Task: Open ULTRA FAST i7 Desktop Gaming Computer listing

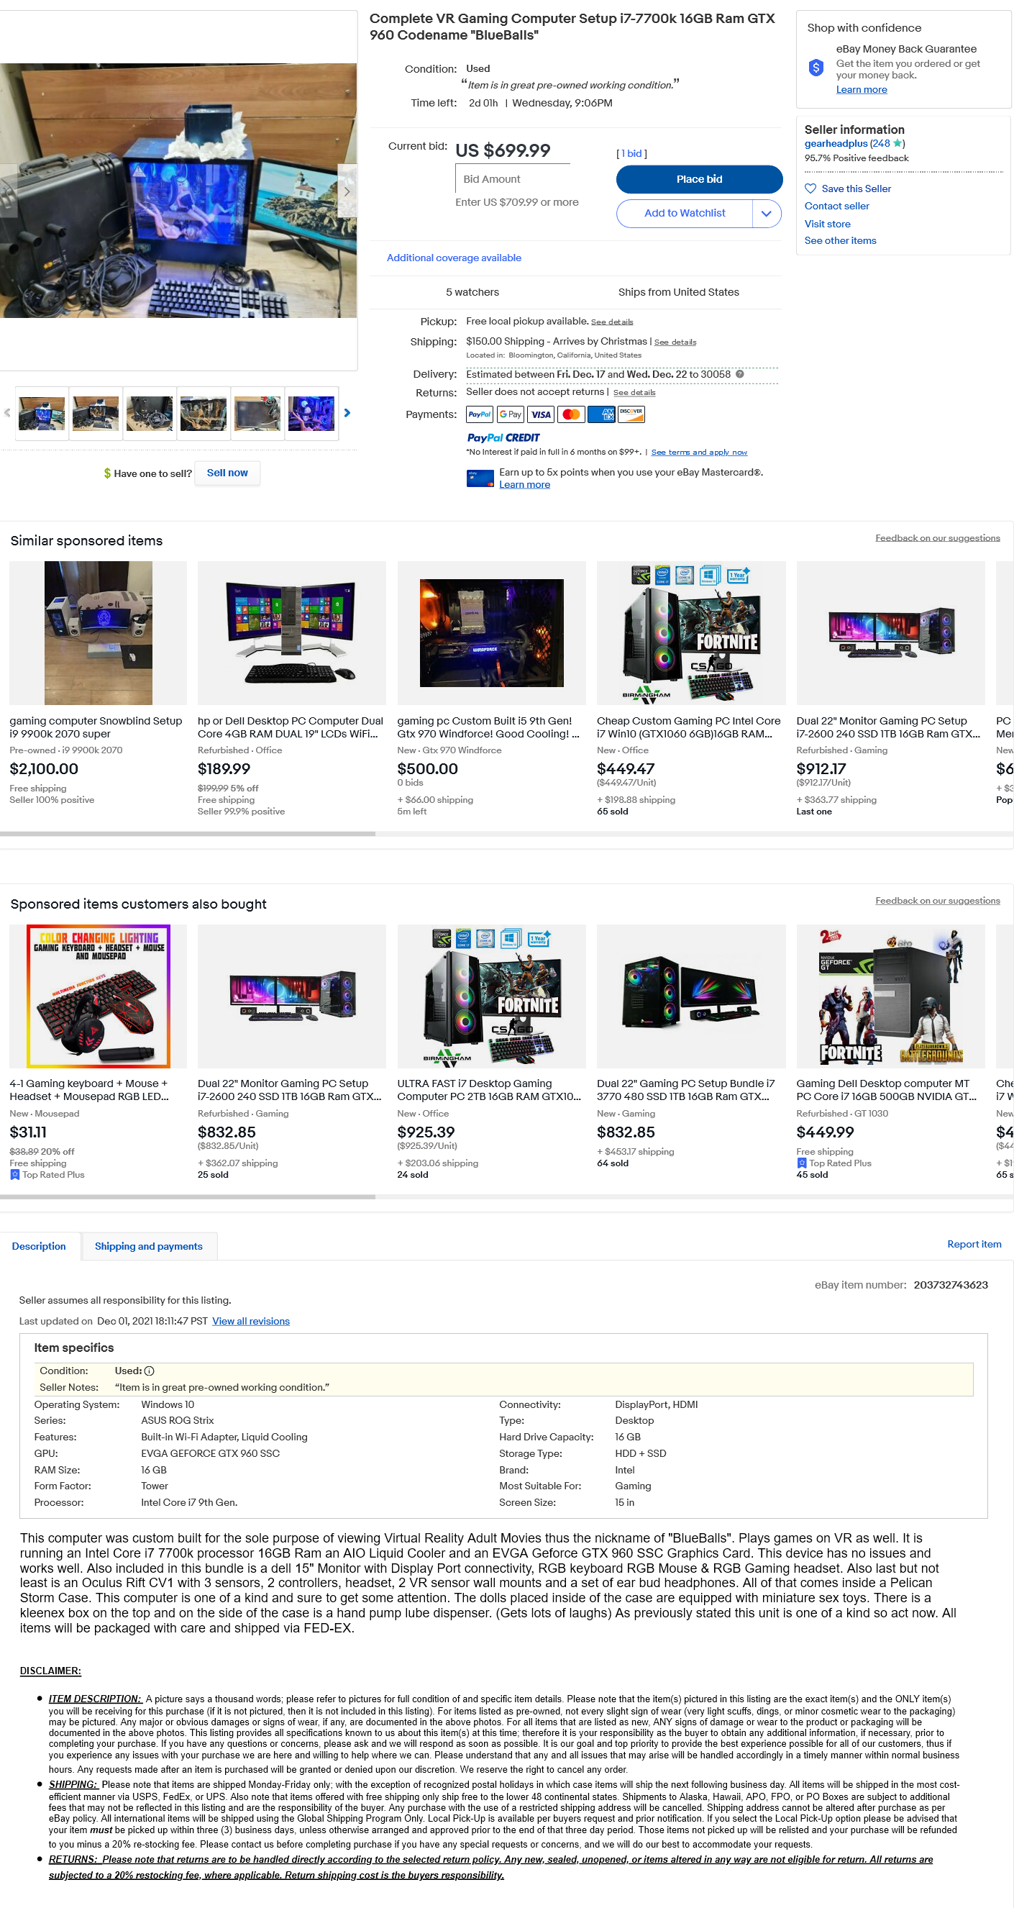Action: 489,1090
